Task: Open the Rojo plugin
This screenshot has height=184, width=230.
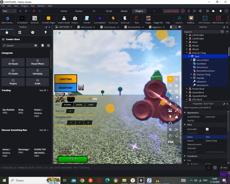Action: (x=137, y=20)
